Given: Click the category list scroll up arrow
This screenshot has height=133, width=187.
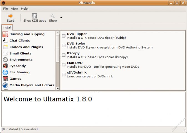Looking at the screenshot, I should coord(58,33).
